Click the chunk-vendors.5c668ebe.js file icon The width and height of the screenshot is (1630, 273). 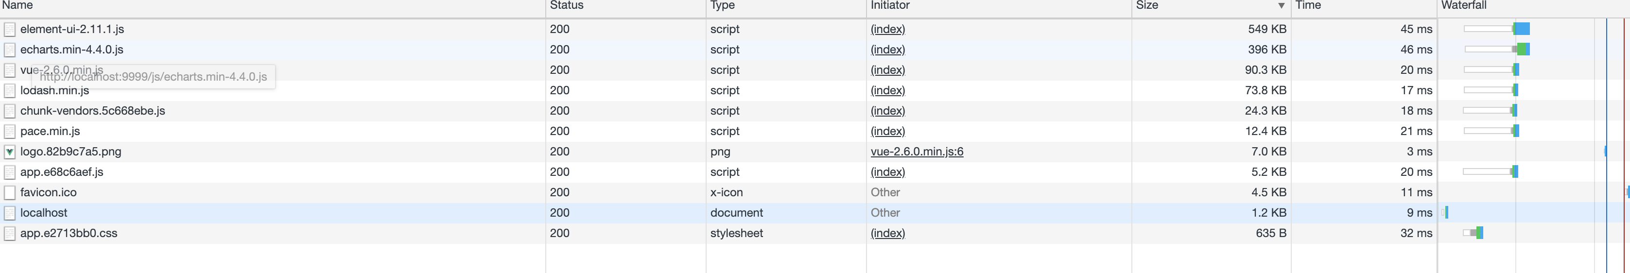point(10,111)
